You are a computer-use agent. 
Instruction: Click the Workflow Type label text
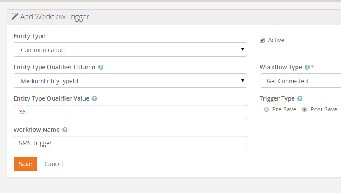point(280,67)
